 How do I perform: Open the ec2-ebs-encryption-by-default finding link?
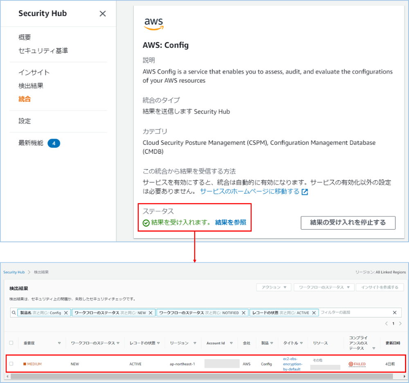293,364
